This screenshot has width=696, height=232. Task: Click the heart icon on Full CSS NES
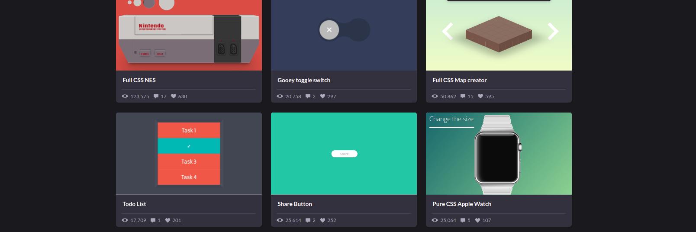(174, 96)
